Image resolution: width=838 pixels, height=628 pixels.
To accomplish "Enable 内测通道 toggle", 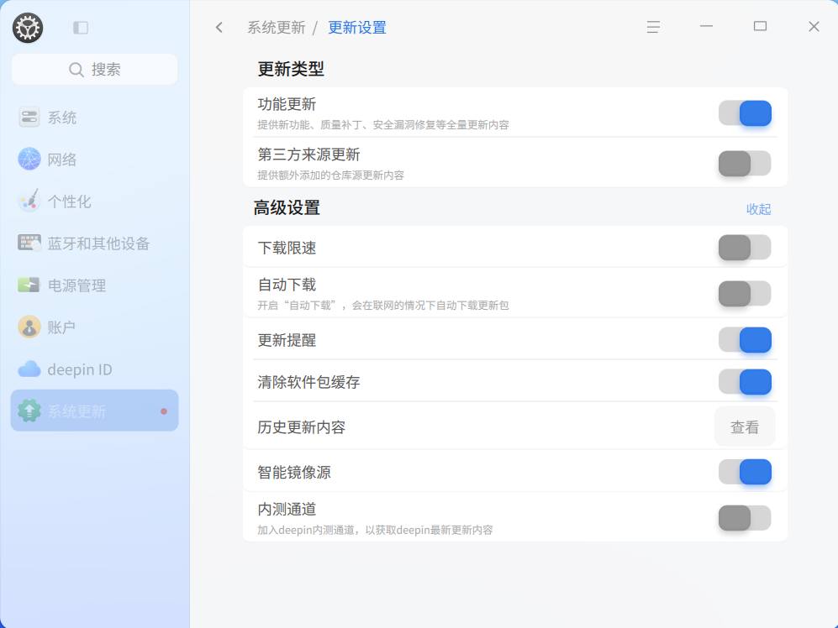I will [745, 518].
